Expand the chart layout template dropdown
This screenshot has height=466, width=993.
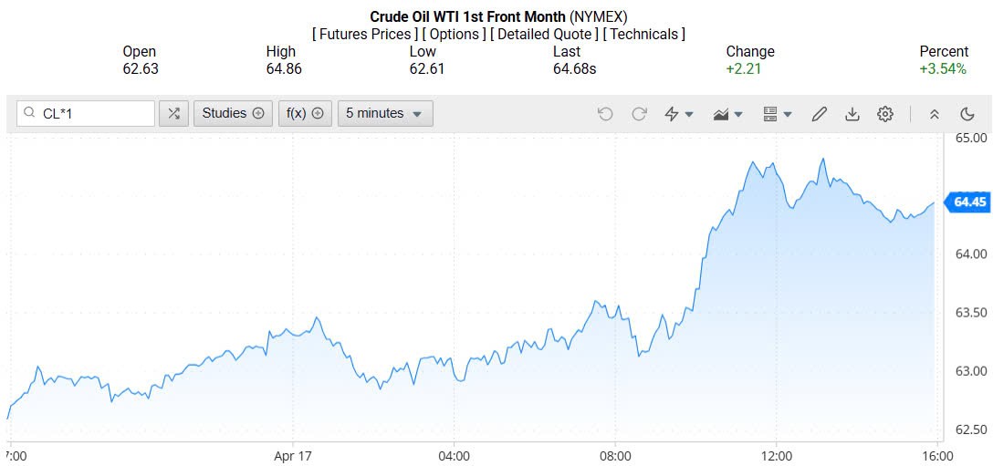[778, 114]
